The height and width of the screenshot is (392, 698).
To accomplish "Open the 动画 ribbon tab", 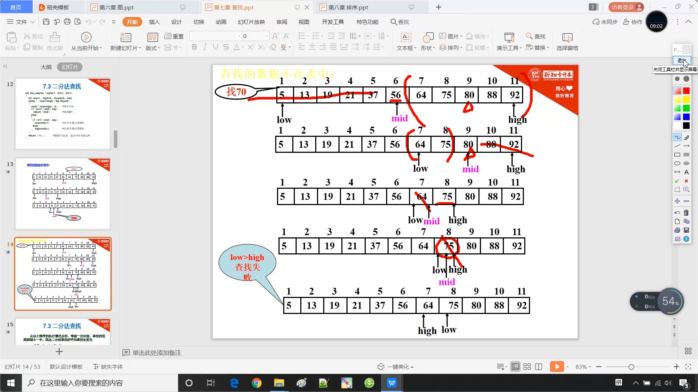I will tap(221, 22).
